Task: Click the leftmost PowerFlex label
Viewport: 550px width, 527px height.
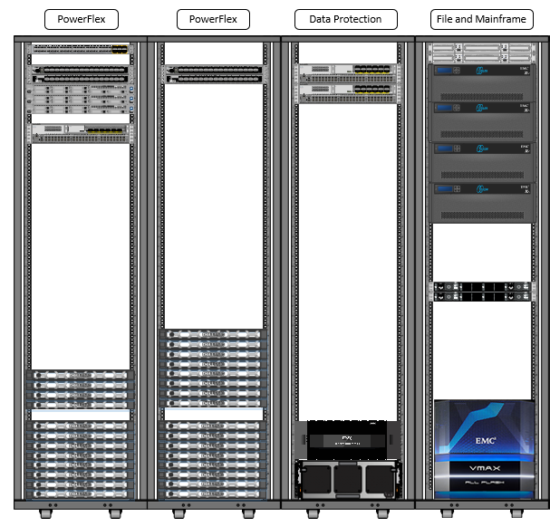Action: (82, 19)
